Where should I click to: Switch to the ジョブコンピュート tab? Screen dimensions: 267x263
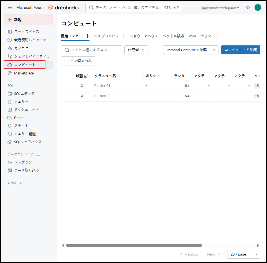[x=110, y=36]
